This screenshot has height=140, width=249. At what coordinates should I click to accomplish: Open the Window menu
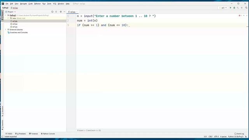coord(61,3)
